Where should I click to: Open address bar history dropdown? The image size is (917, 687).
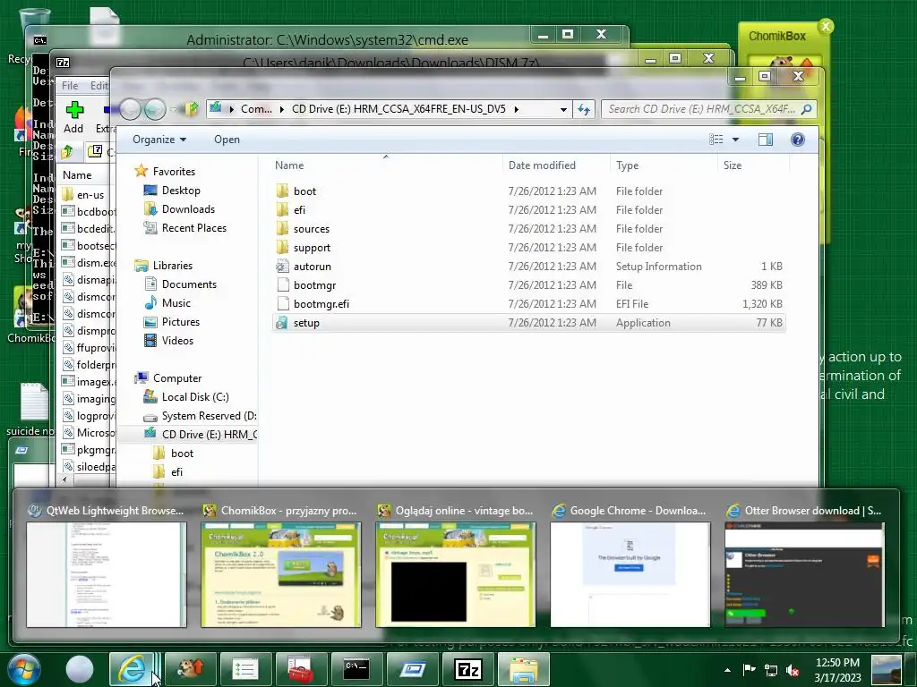(x=563, y=109)
